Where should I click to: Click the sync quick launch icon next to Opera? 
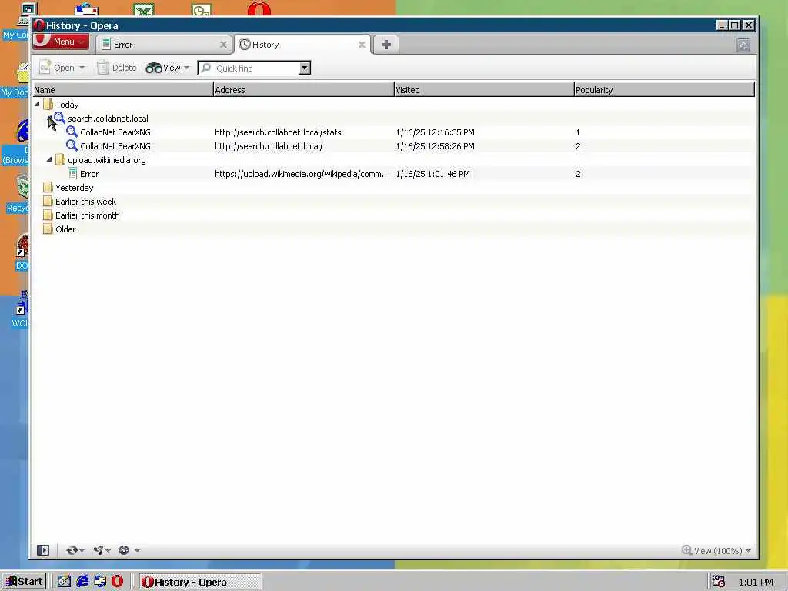pos(100,582)
